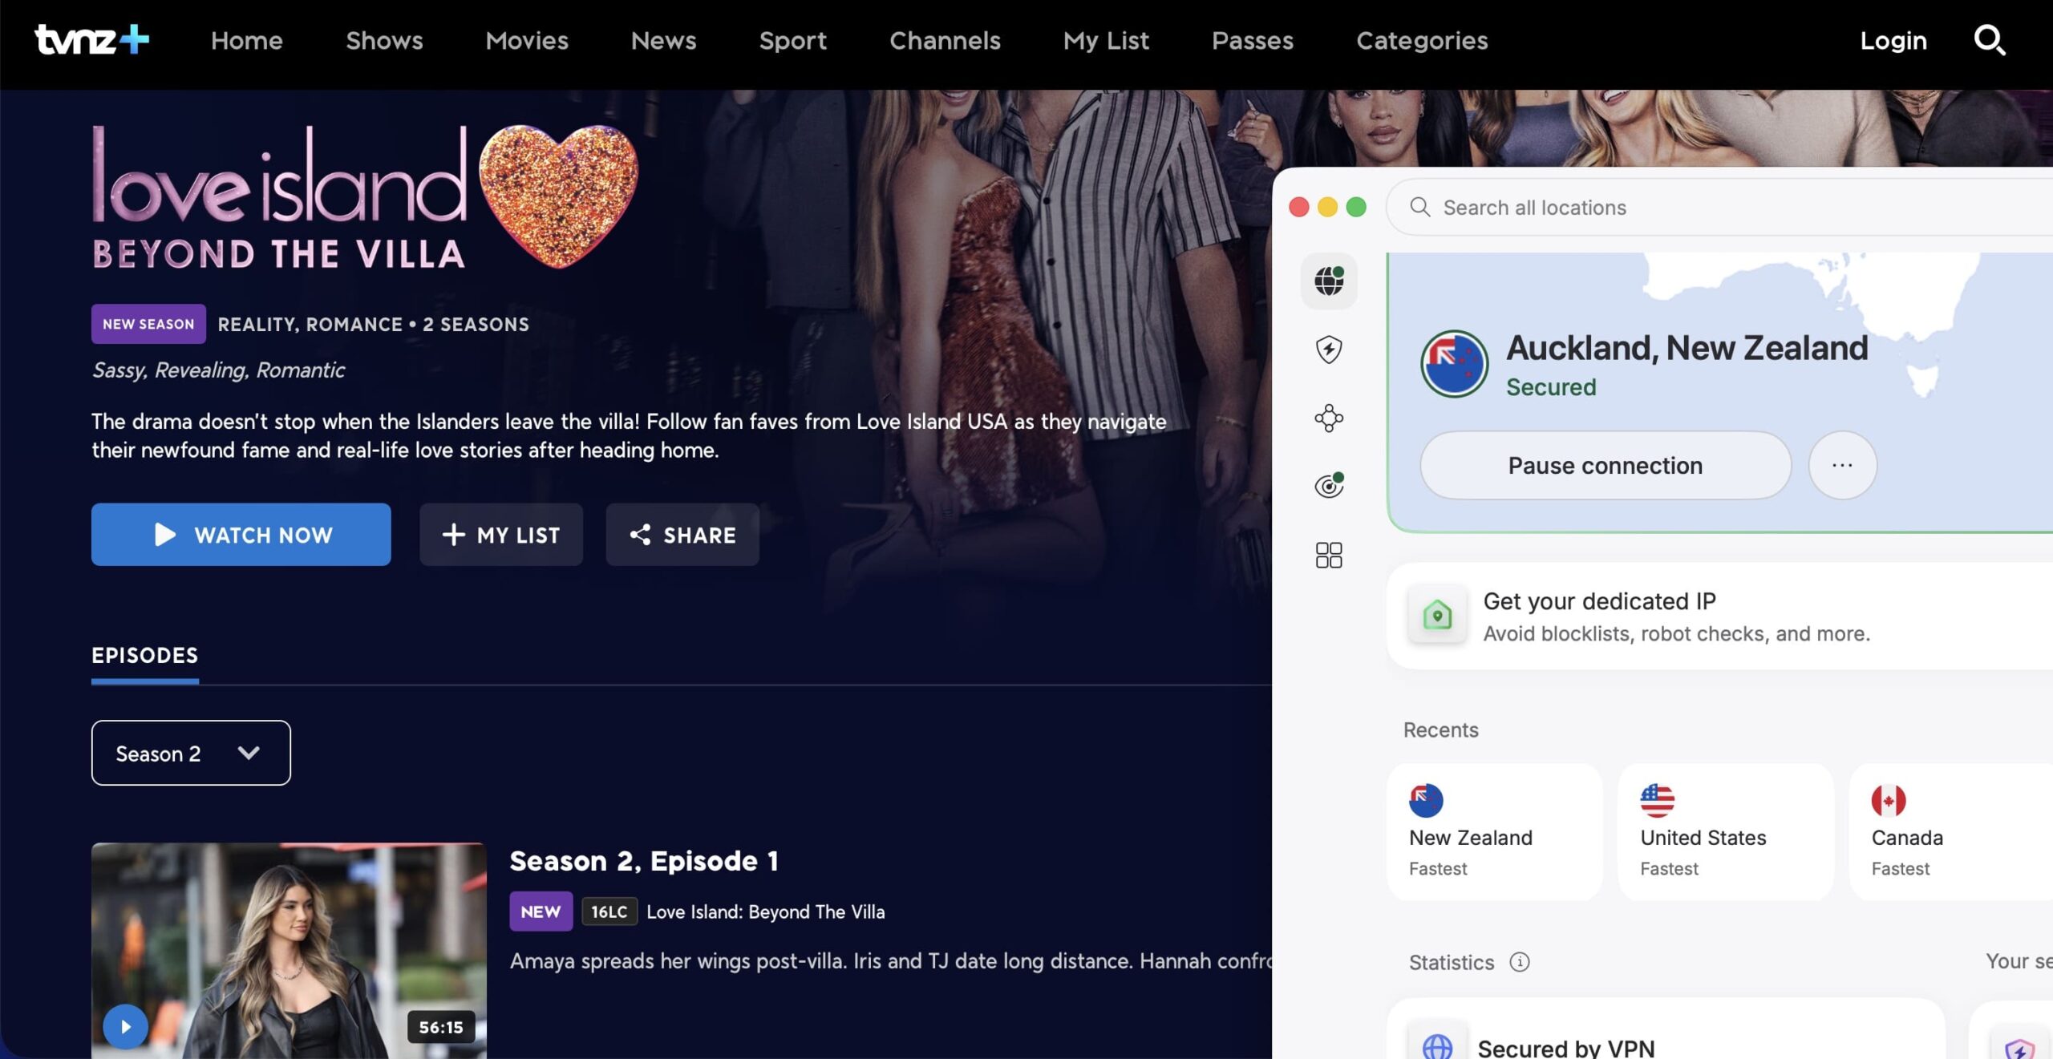Click the Share button
Screen dimensions: 2053x1059
click(x=682, y=535)
